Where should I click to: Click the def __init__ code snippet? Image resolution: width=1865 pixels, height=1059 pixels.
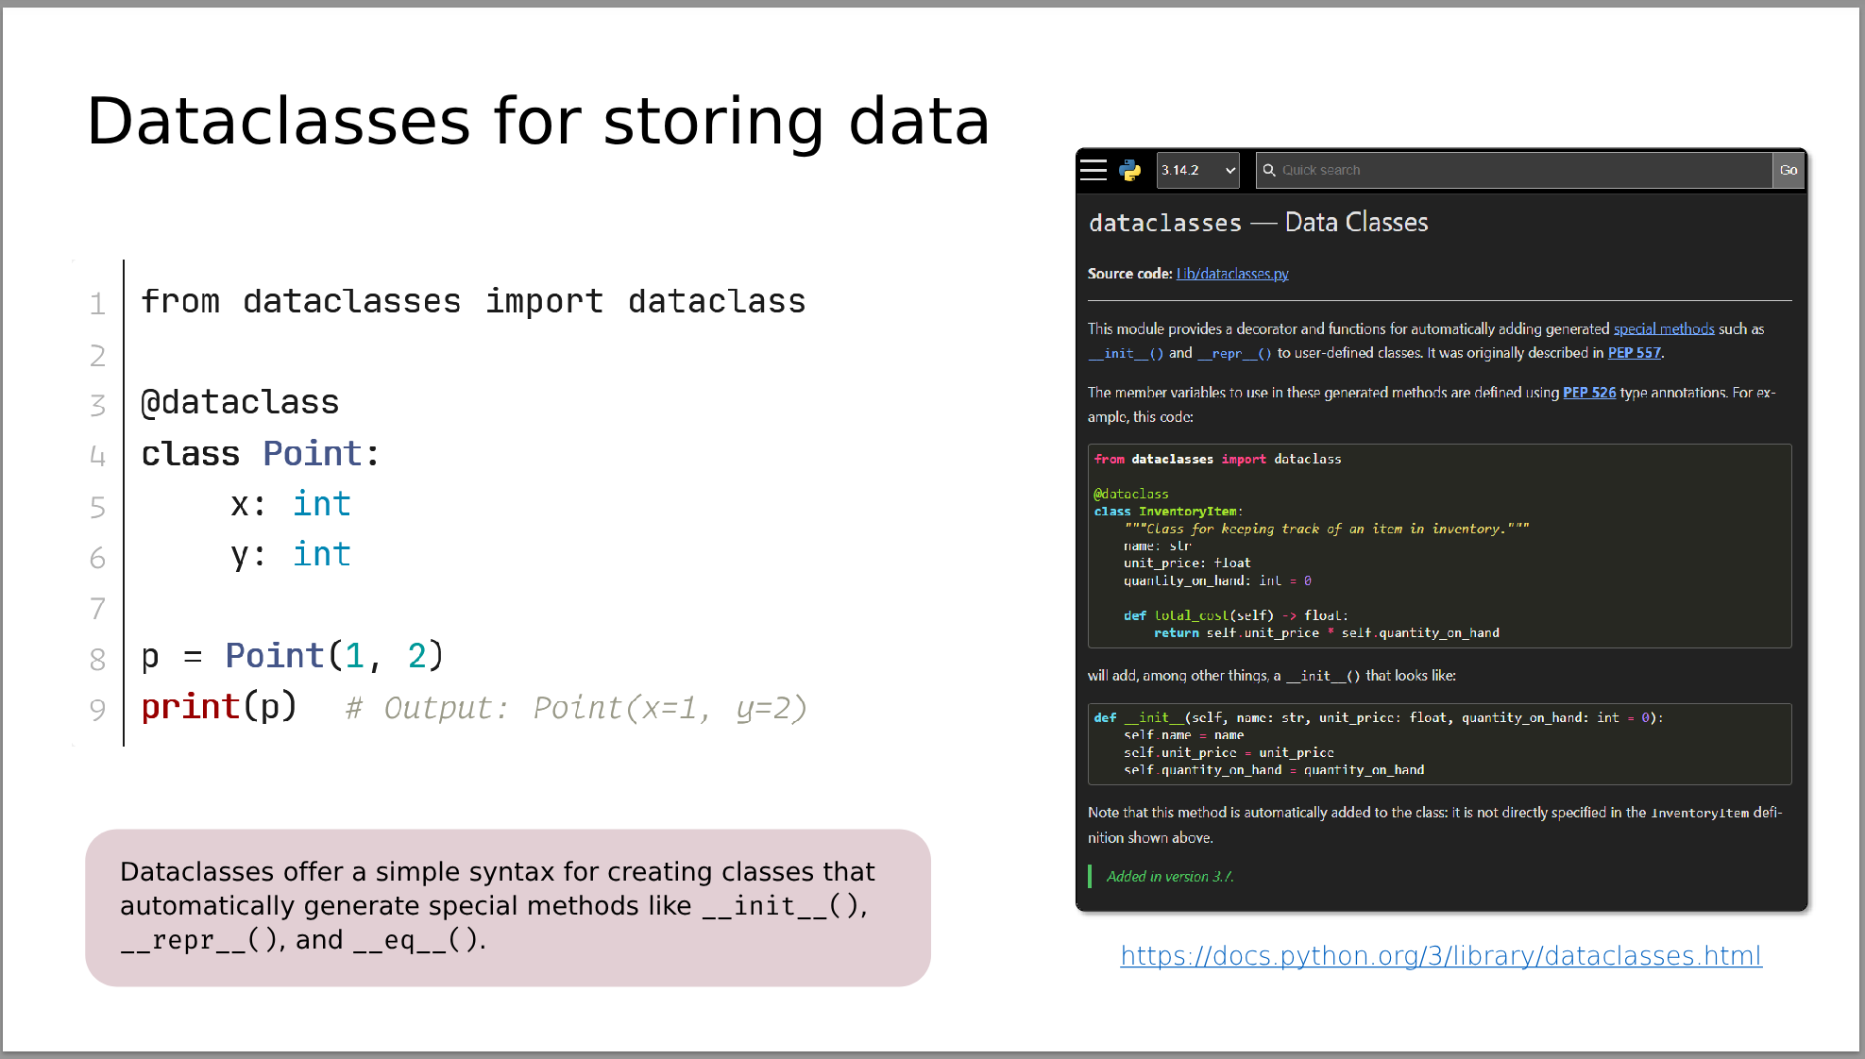click(1438, 744)
